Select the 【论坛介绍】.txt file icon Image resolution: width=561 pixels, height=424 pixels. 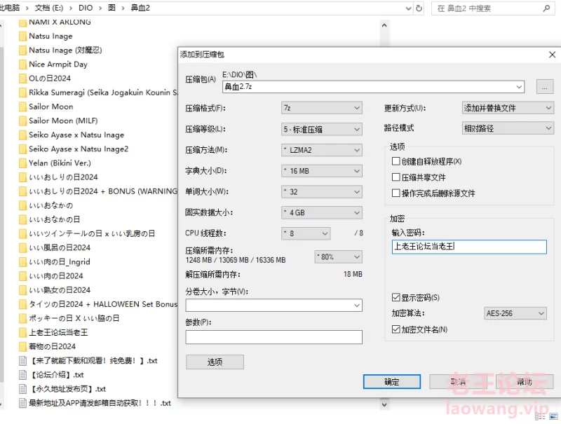[22, 375]
